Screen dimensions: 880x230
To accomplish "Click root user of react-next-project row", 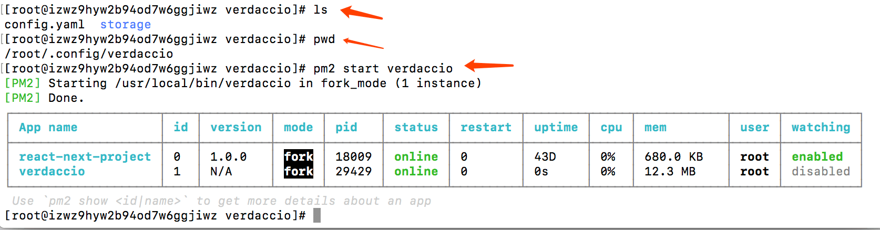I will point(755,157).
